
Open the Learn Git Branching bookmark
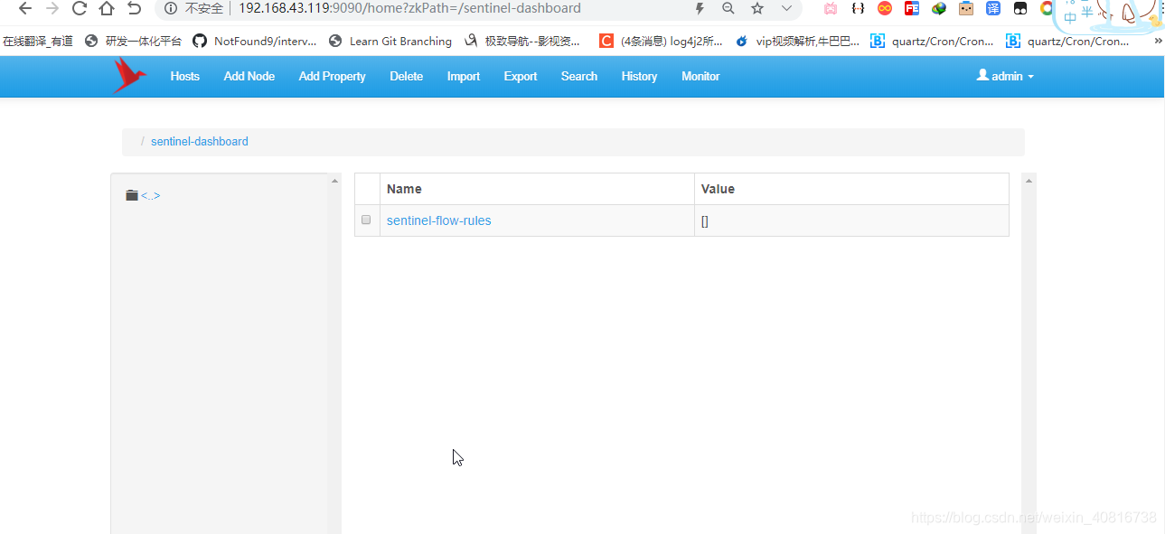390,41
